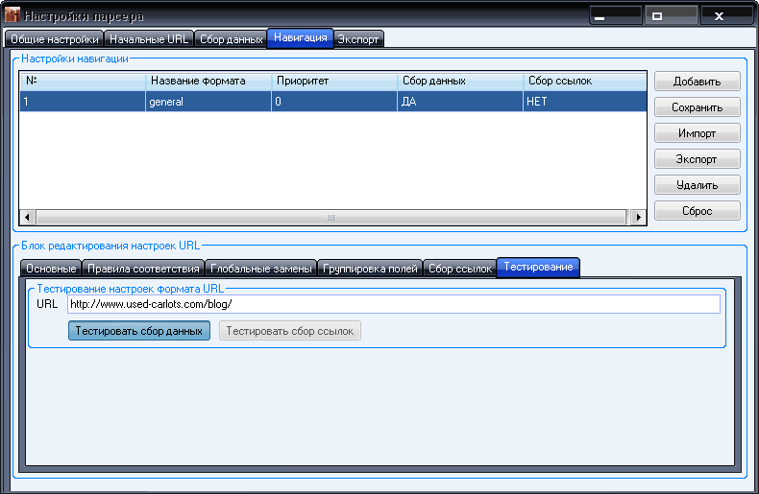Open the Правила соответствия tab

pyautogui.click(x=143, y=269)
